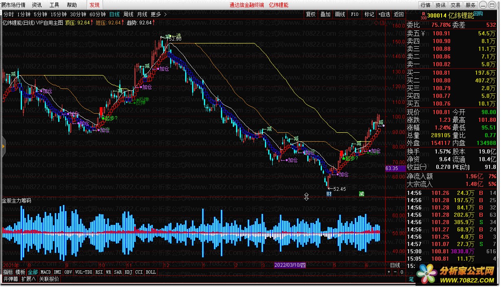Open the 资讯 menu in the top bar
This screenshot has height=287, width=501.
point(37,5)
